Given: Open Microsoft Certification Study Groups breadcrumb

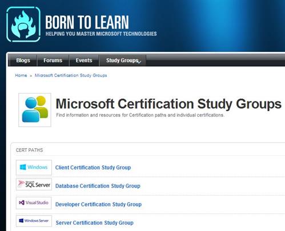Looking at the screenshot, I should coord(71,75).
